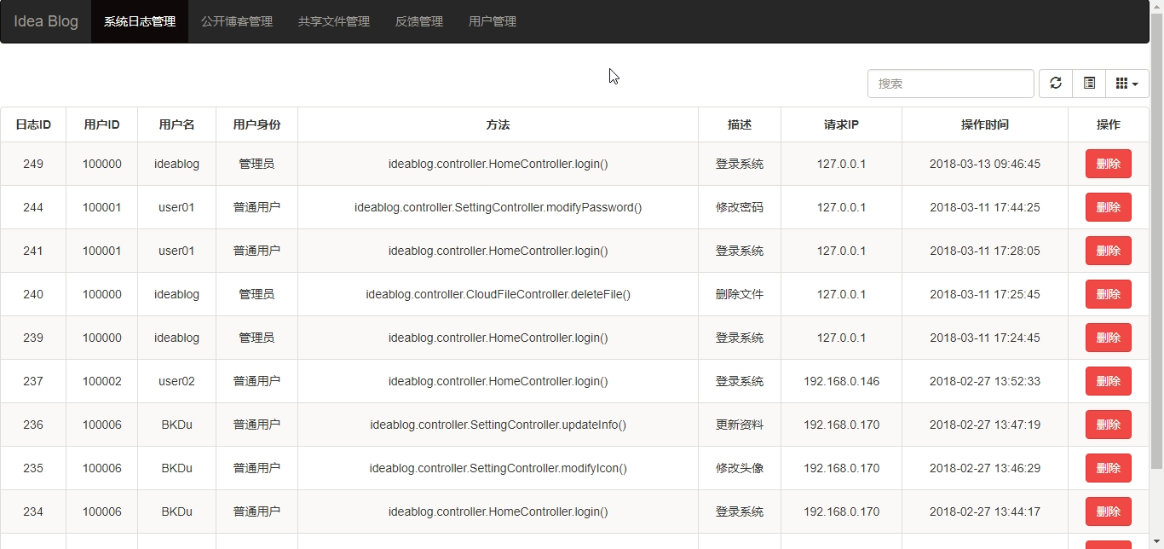
Task: Click timestamp 2018-03-11 17:44:25
Action: (984, 207)
